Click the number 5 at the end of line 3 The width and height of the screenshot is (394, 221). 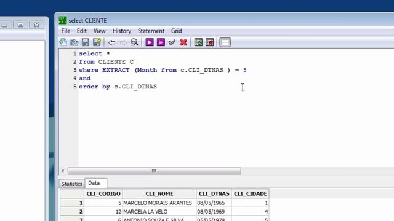pos(245,70)
